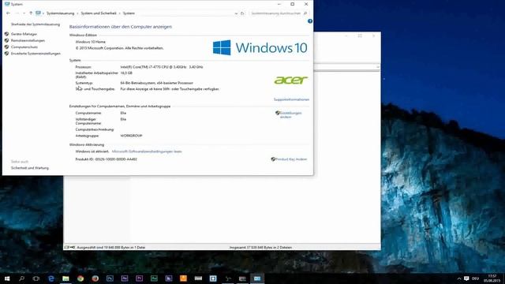The height and width of the screenshot is (284, 505).
Task: Select System breadcrumb segment
Action: 129,13
